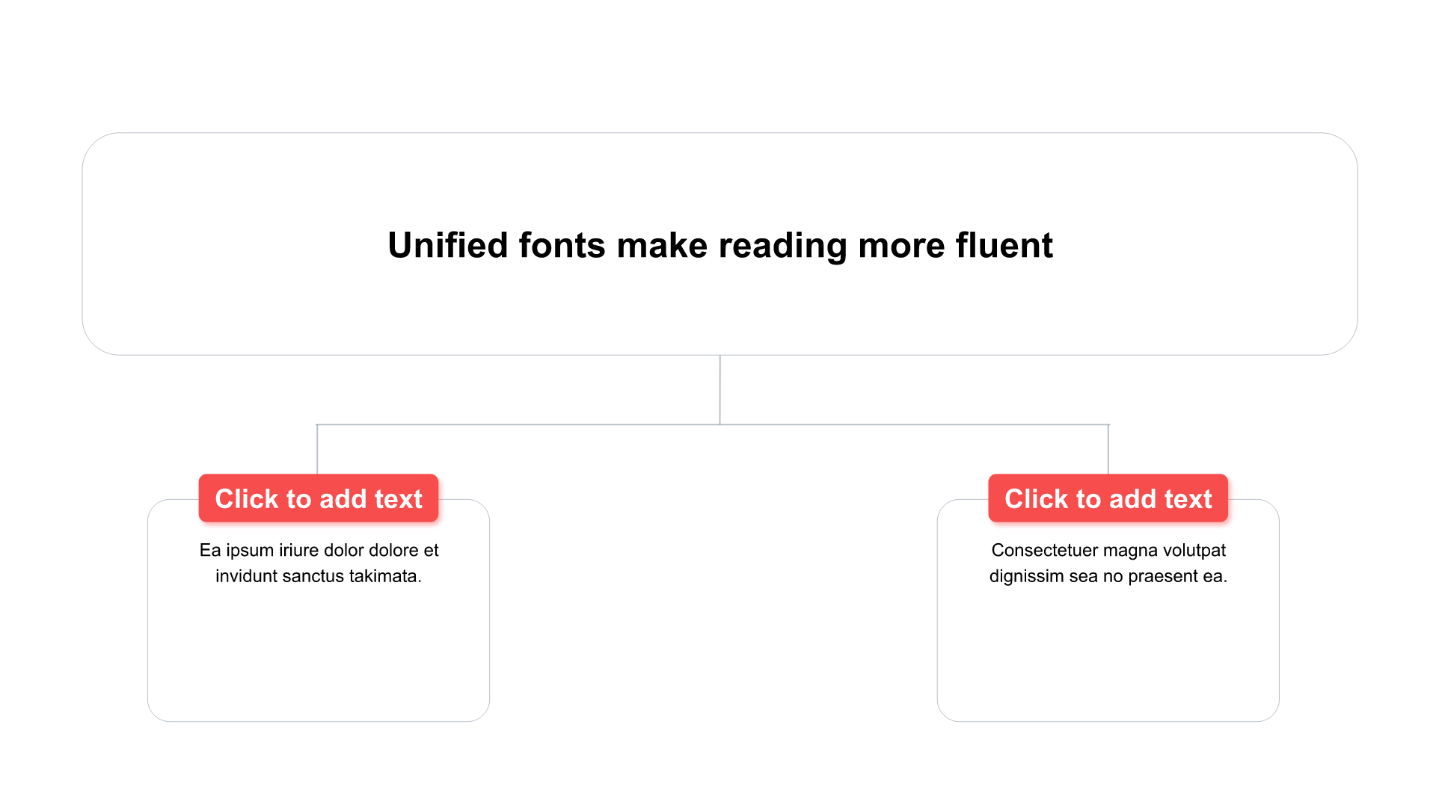Select the short connector above right red label
The image size is (1436, 807).
point(1108,449)
